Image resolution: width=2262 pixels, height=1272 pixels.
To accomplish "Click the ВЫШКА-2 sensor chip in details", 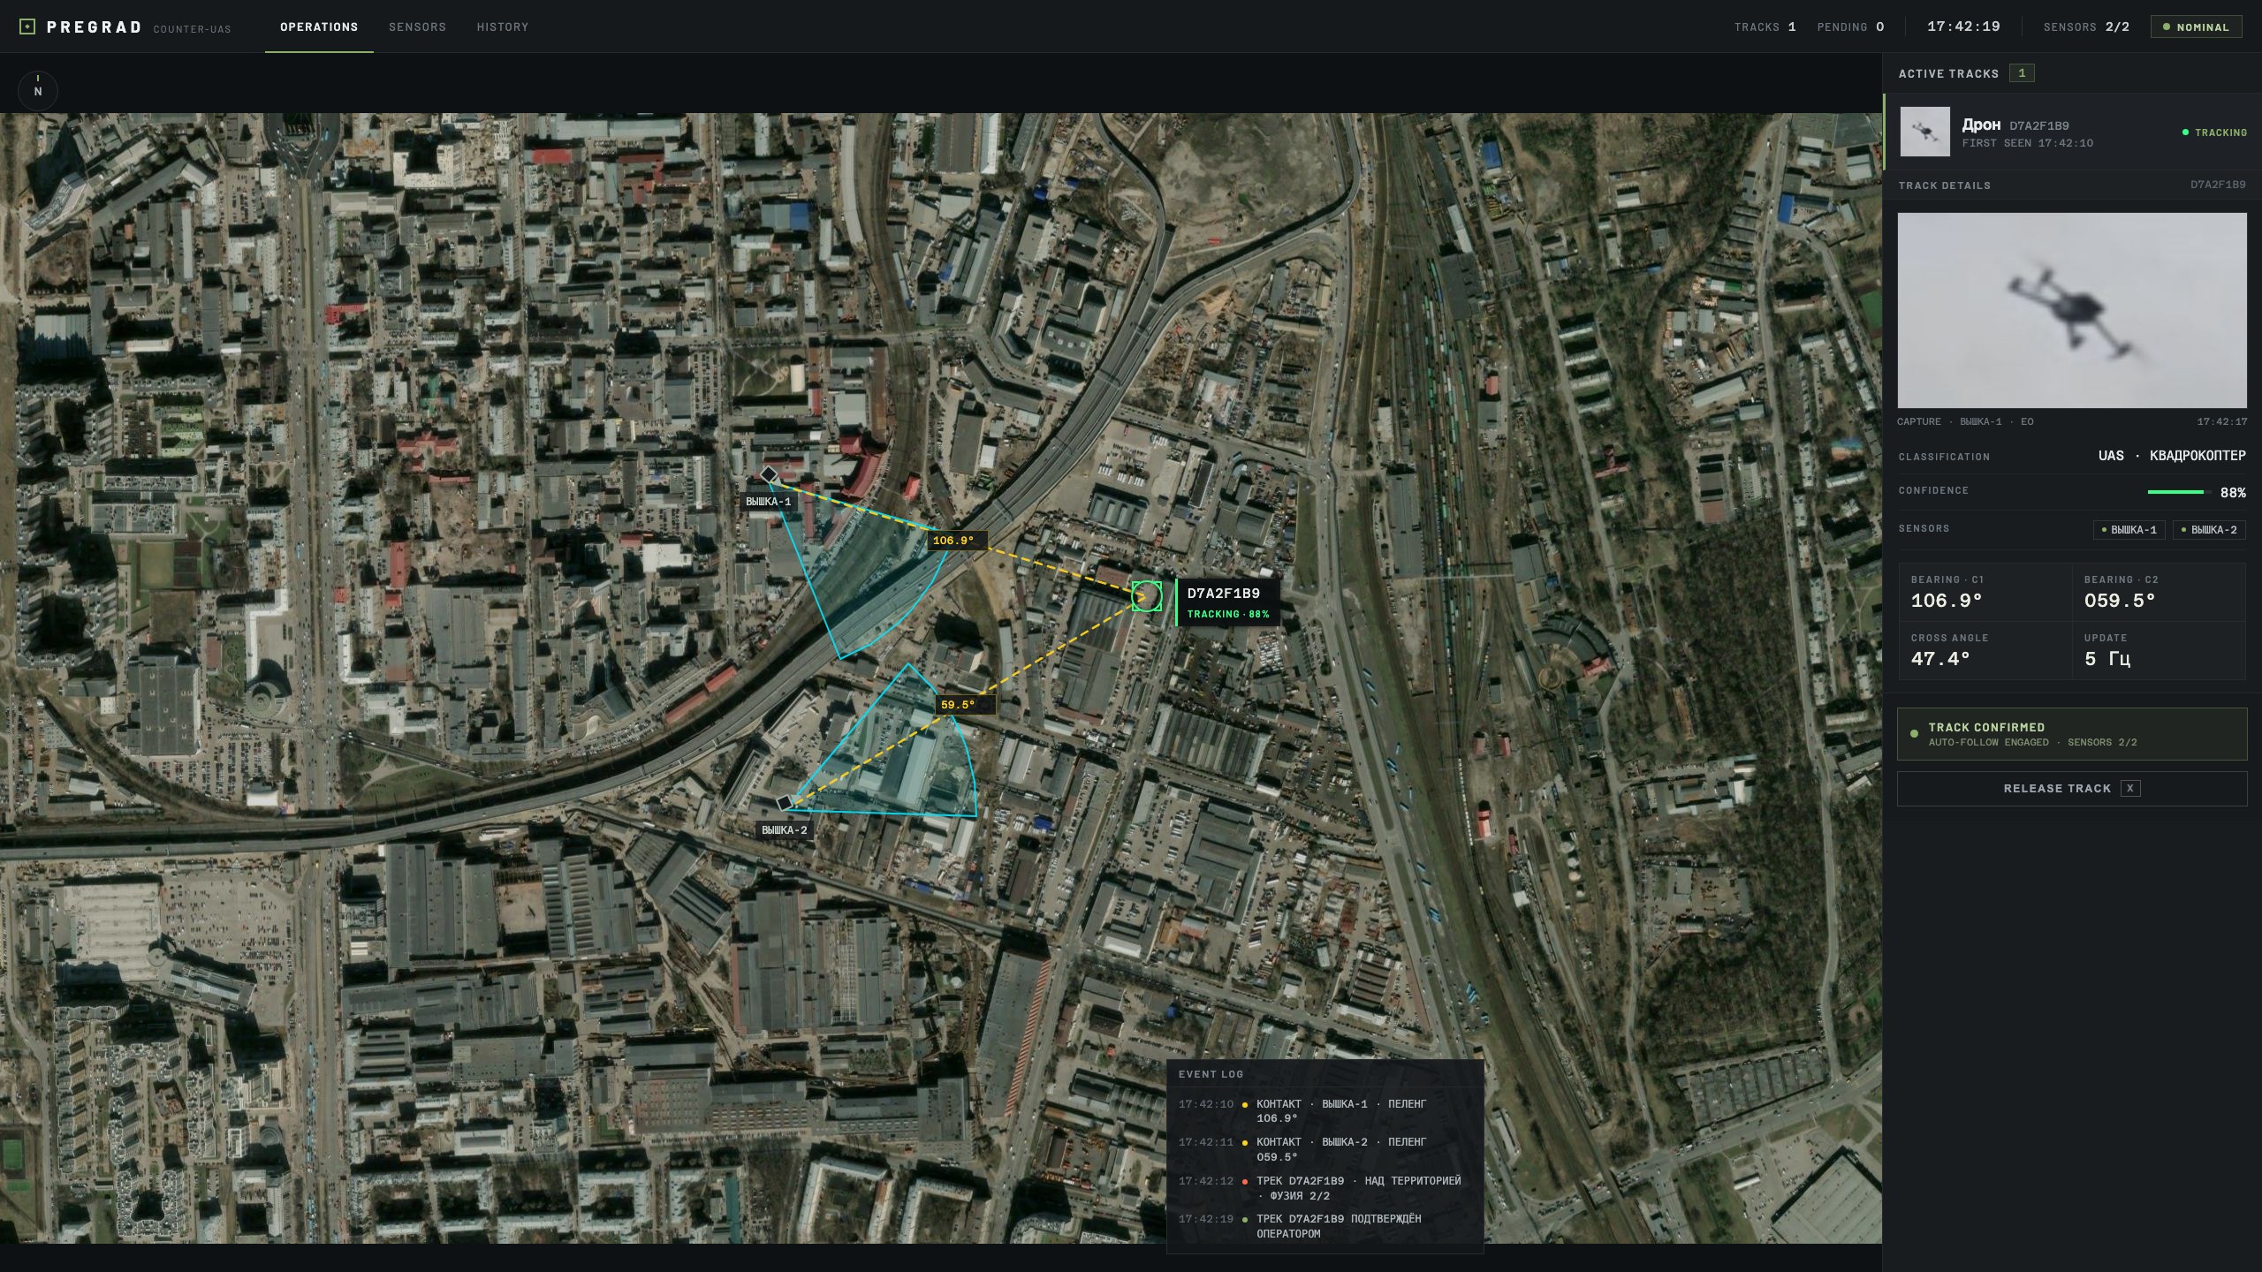I will (2209, 530).
